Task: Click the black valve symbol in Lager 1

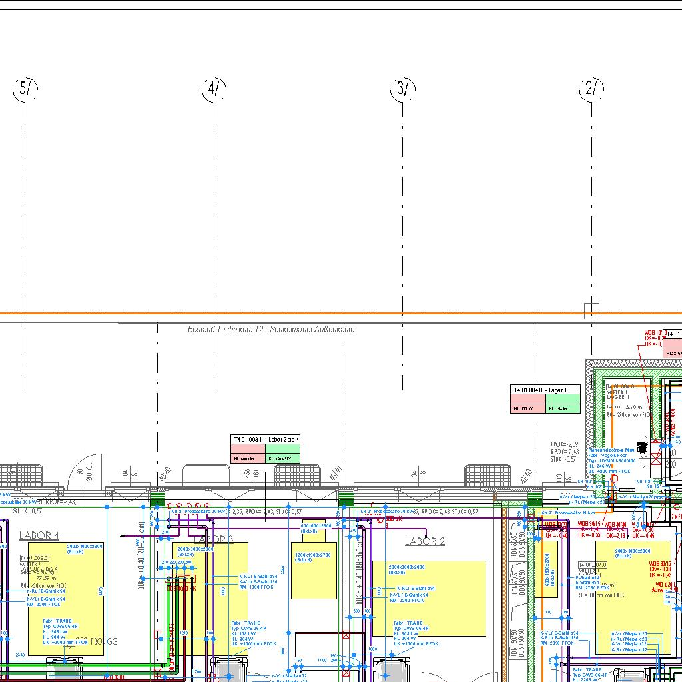Action: click(x=642, y=446)
